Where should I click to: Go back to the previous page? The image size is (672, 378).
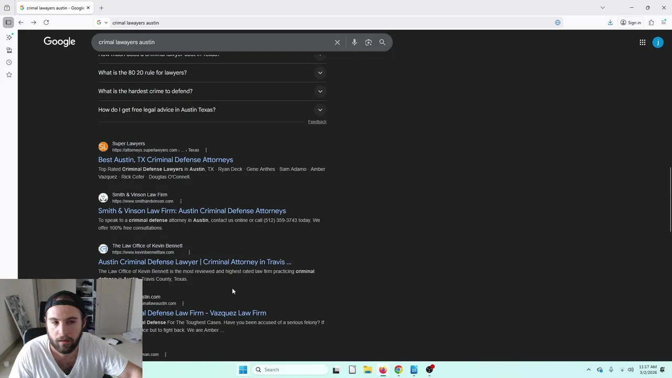[21, 23]
